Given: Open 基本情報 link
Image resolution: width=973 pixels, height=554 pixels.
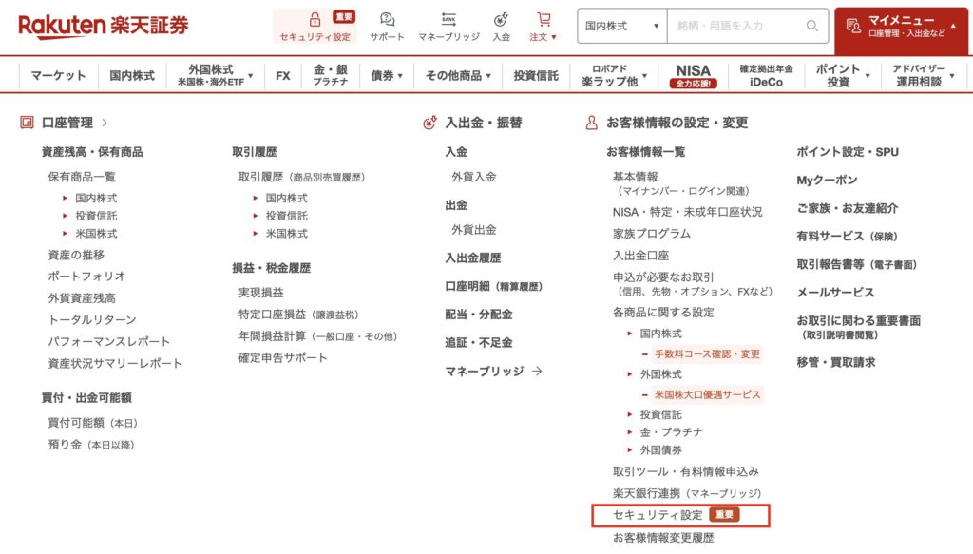Looking at the screenshot, I should [x=636, y=177].
